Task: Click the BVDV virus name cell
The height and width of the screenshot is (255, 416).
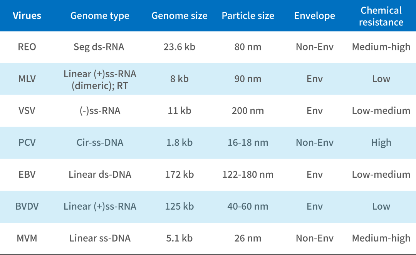Action: click(27, 207)
